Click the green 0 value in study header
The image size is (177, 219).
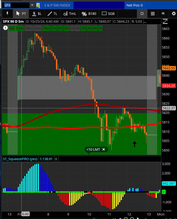pyautogui.click(x=56, y=159)
